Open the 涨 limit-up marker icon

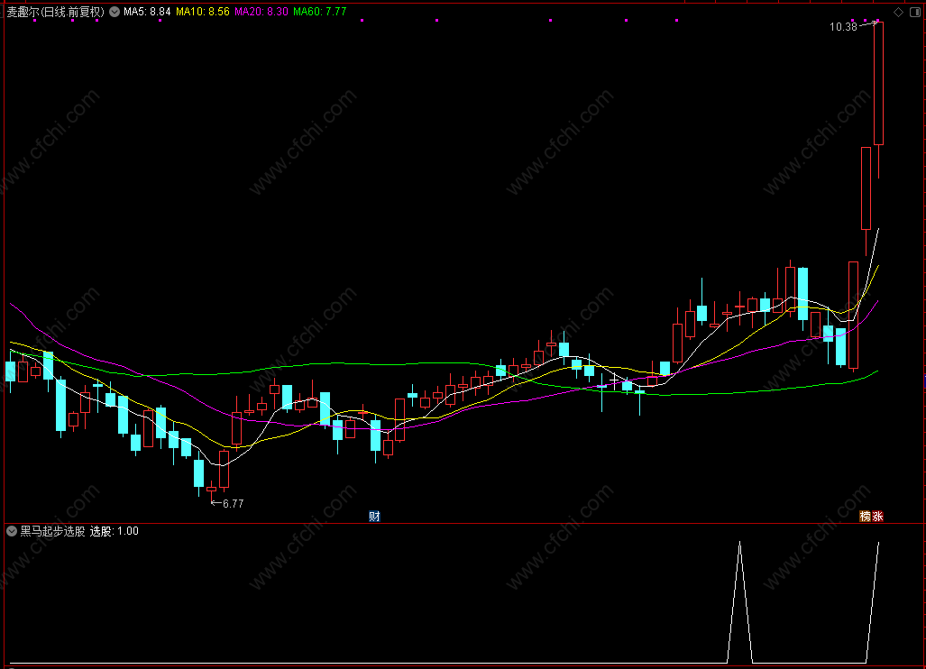(877, 517)
